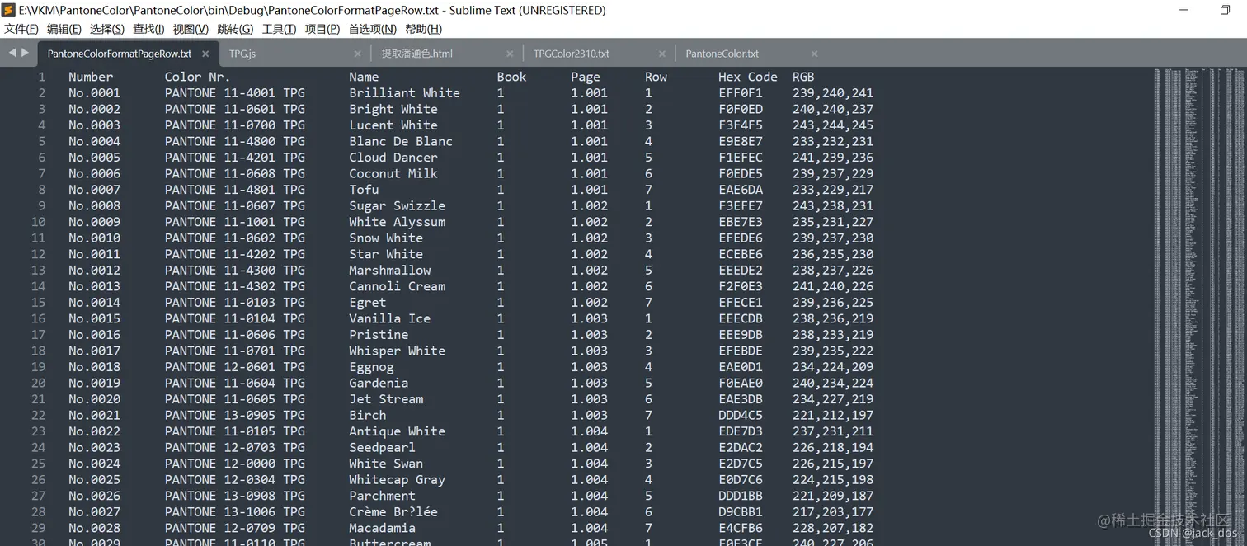Viewport: 1247px width, 546px height.
Task: Click the 'Tofu' name
Action: pos(364,190)
